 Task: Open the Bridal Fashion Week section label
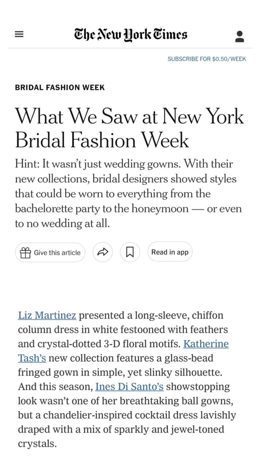point(60,88)
